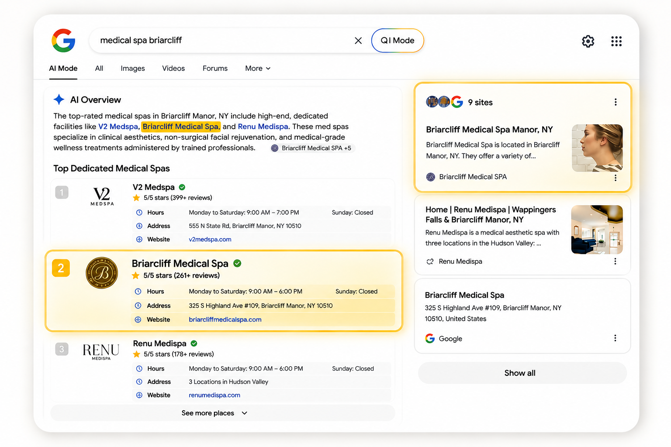Switch to the Images tab

133,69
